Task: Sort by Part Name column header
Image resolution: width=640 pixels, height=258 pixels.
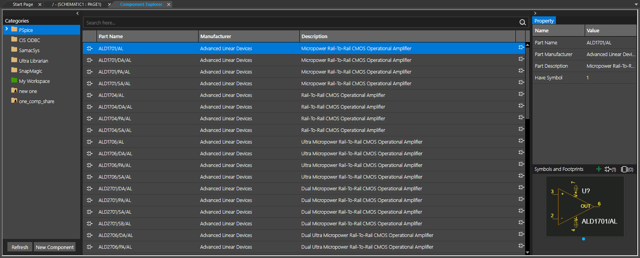Action: click(147, 36)
